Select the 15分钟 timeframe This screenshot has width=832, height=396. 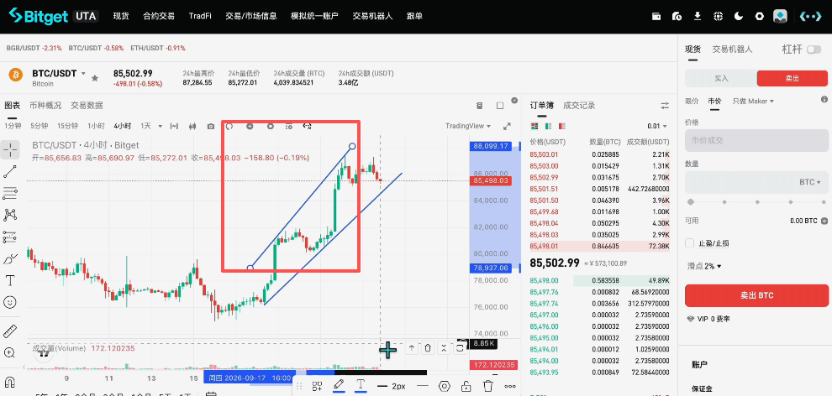(x=67, y=126)
